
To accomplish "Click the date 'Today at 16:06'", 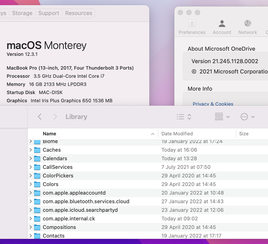I will coord(179,150).
